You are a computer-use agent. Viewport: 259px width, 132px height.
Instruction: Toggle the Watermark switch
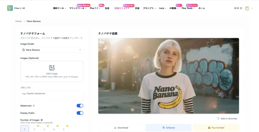click(80, 106)
